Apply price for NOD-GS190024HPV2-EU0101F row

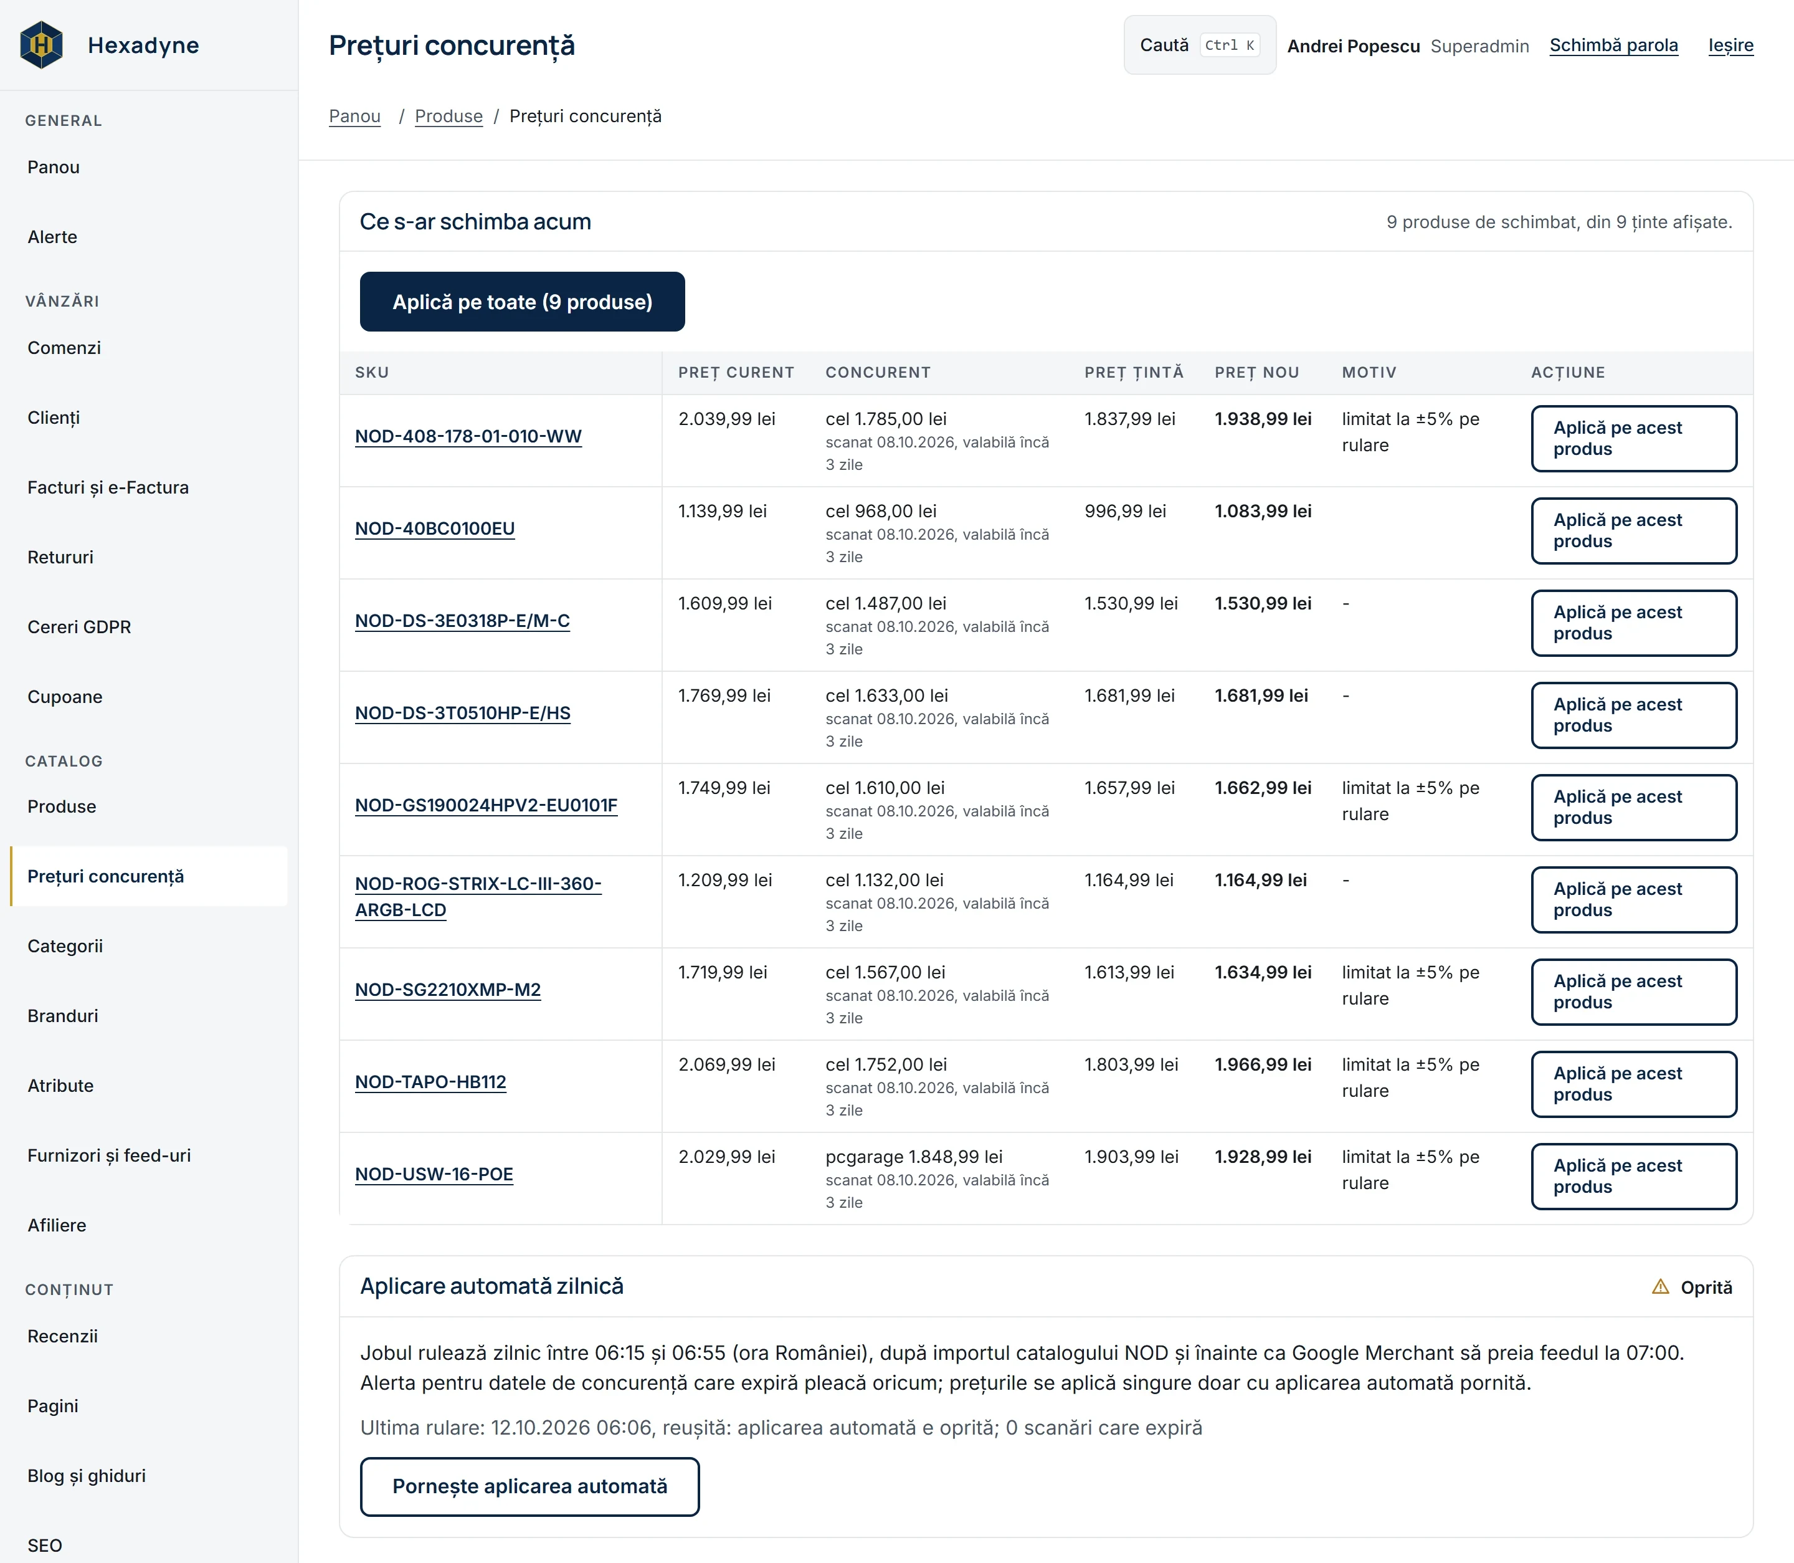[1634, 808]
